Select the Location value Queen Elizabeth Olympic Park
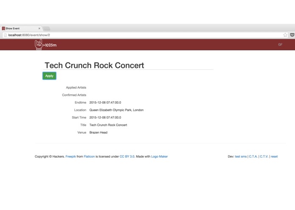 click(116, 110)
